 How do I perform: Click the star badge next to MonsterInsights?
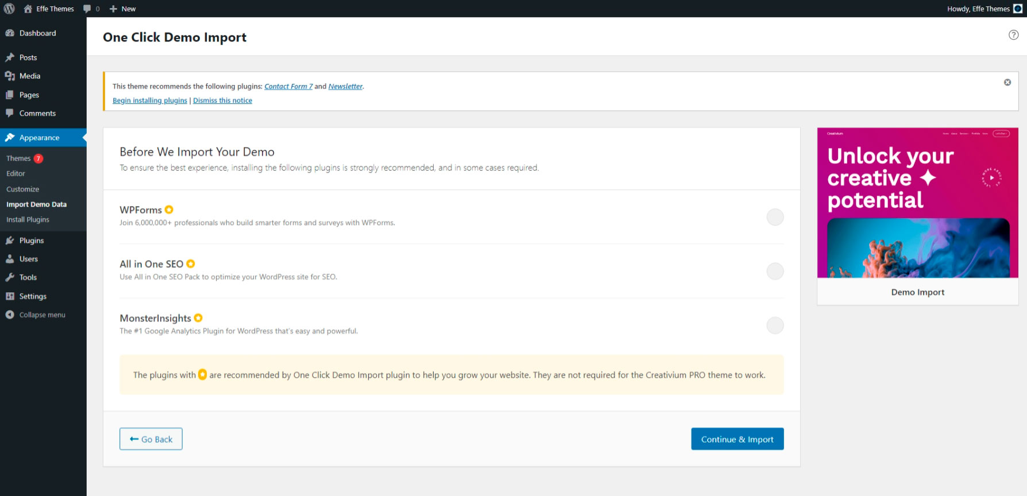point(198,317)
